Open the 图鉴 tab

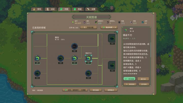coord(78,9)
